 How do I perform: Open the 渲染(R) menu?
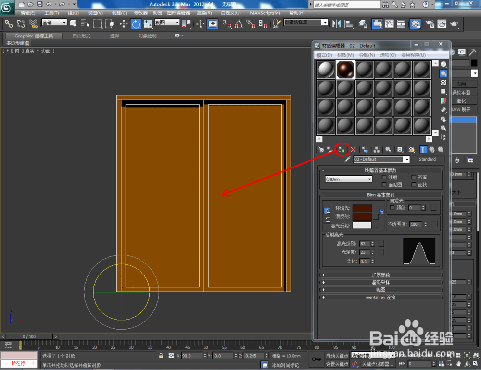coord(204,13)
